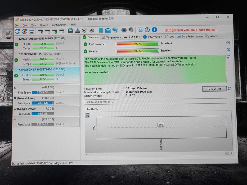Click the gray devices icon next to eject

[x=84, y=30]
